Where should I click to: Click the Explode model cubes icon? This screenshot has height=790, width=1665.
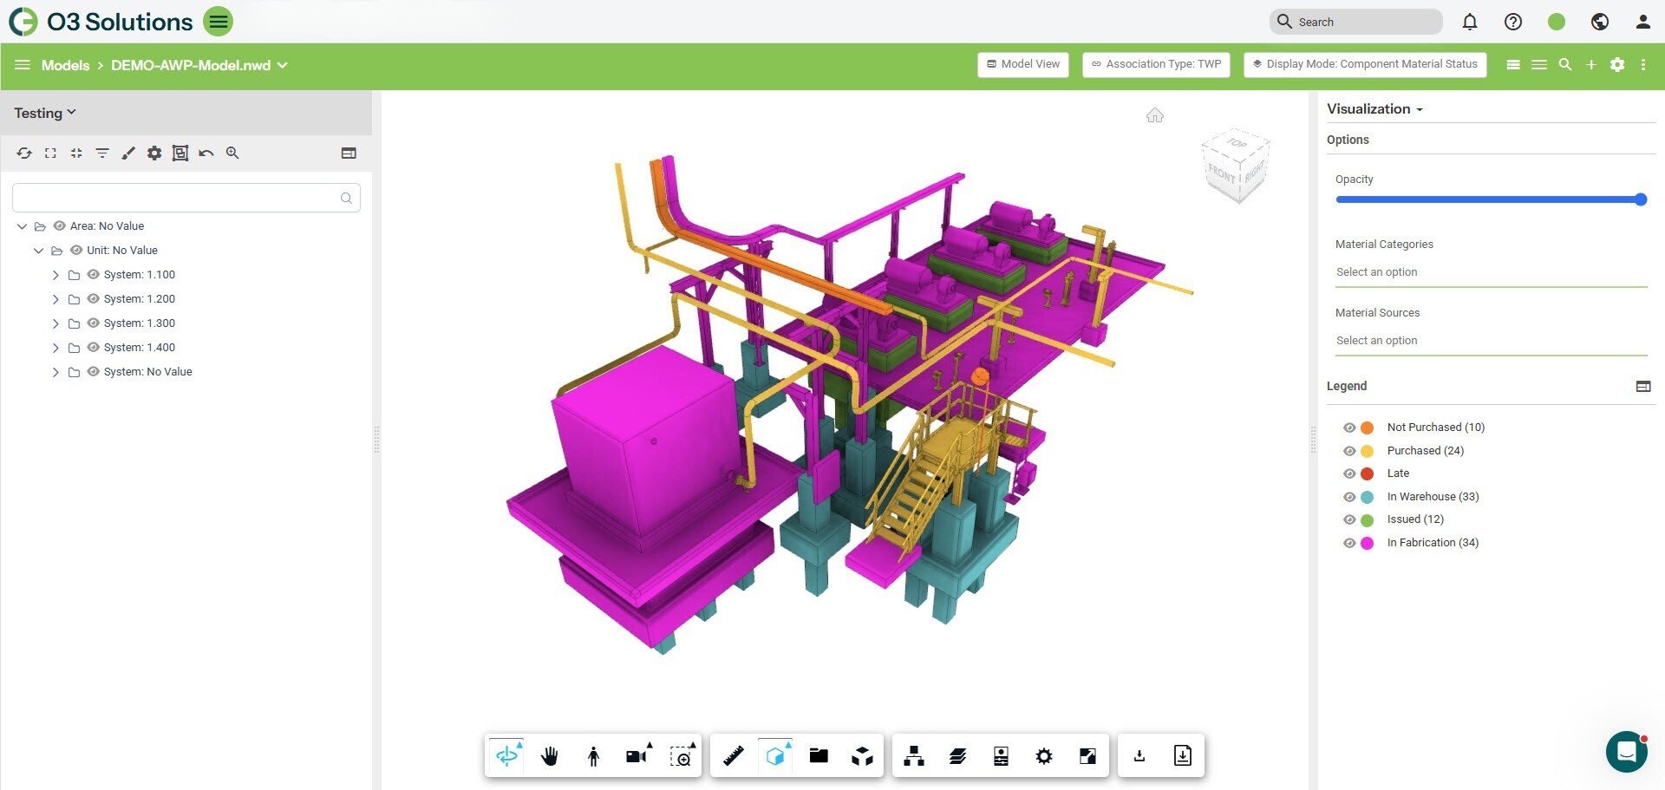[862, 756]
